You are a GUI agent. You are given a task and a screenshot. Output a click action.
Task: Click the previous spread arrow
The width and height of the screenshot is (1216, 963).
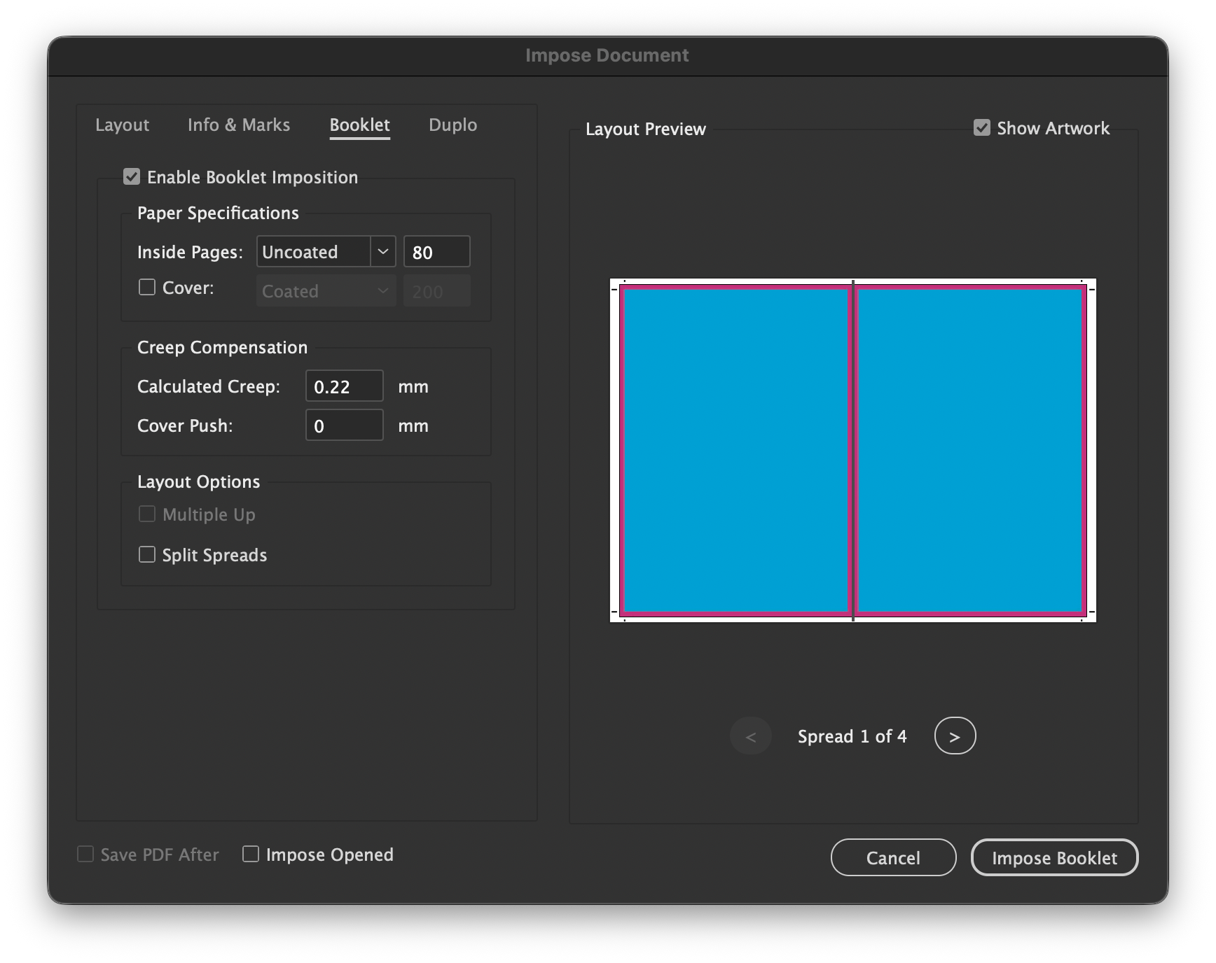750,736
